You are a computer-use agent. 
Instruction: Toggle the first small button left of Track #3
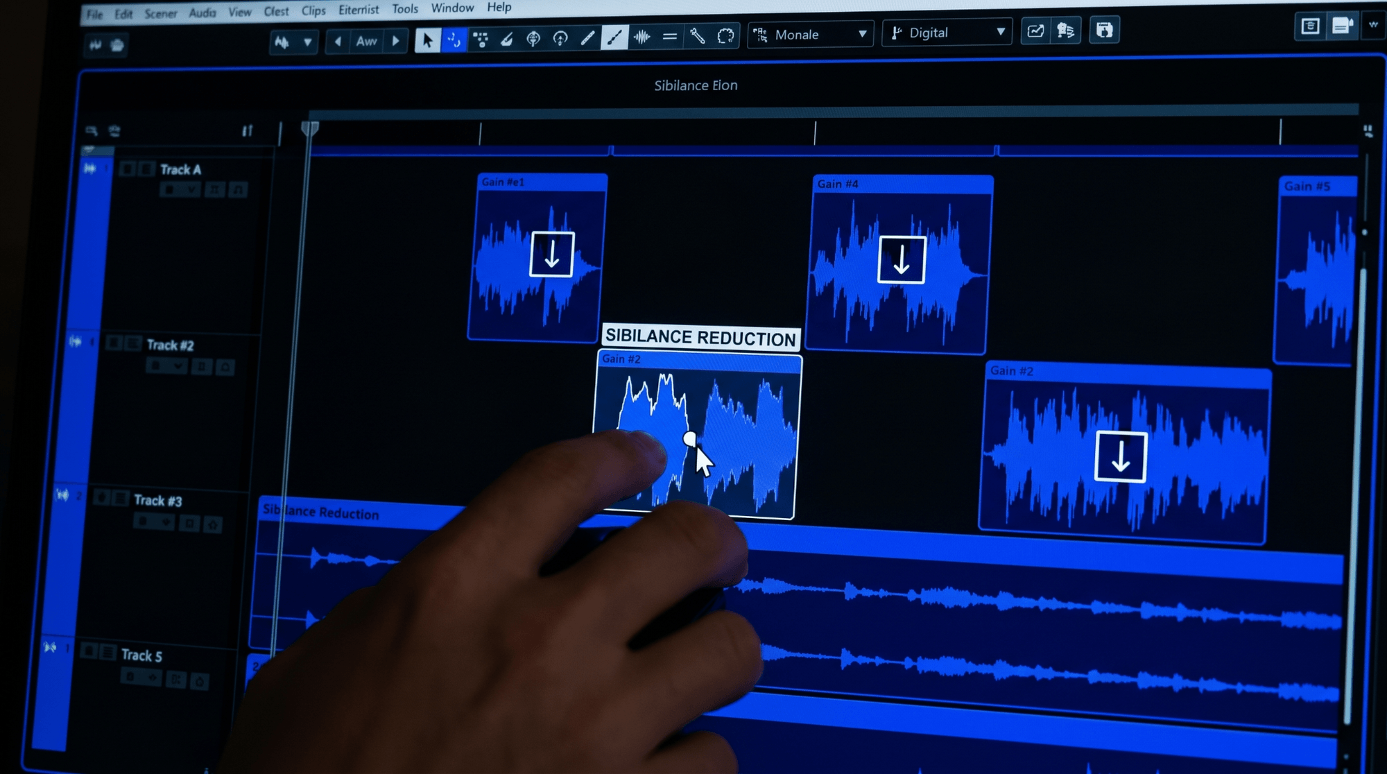[x=101, y=498]
